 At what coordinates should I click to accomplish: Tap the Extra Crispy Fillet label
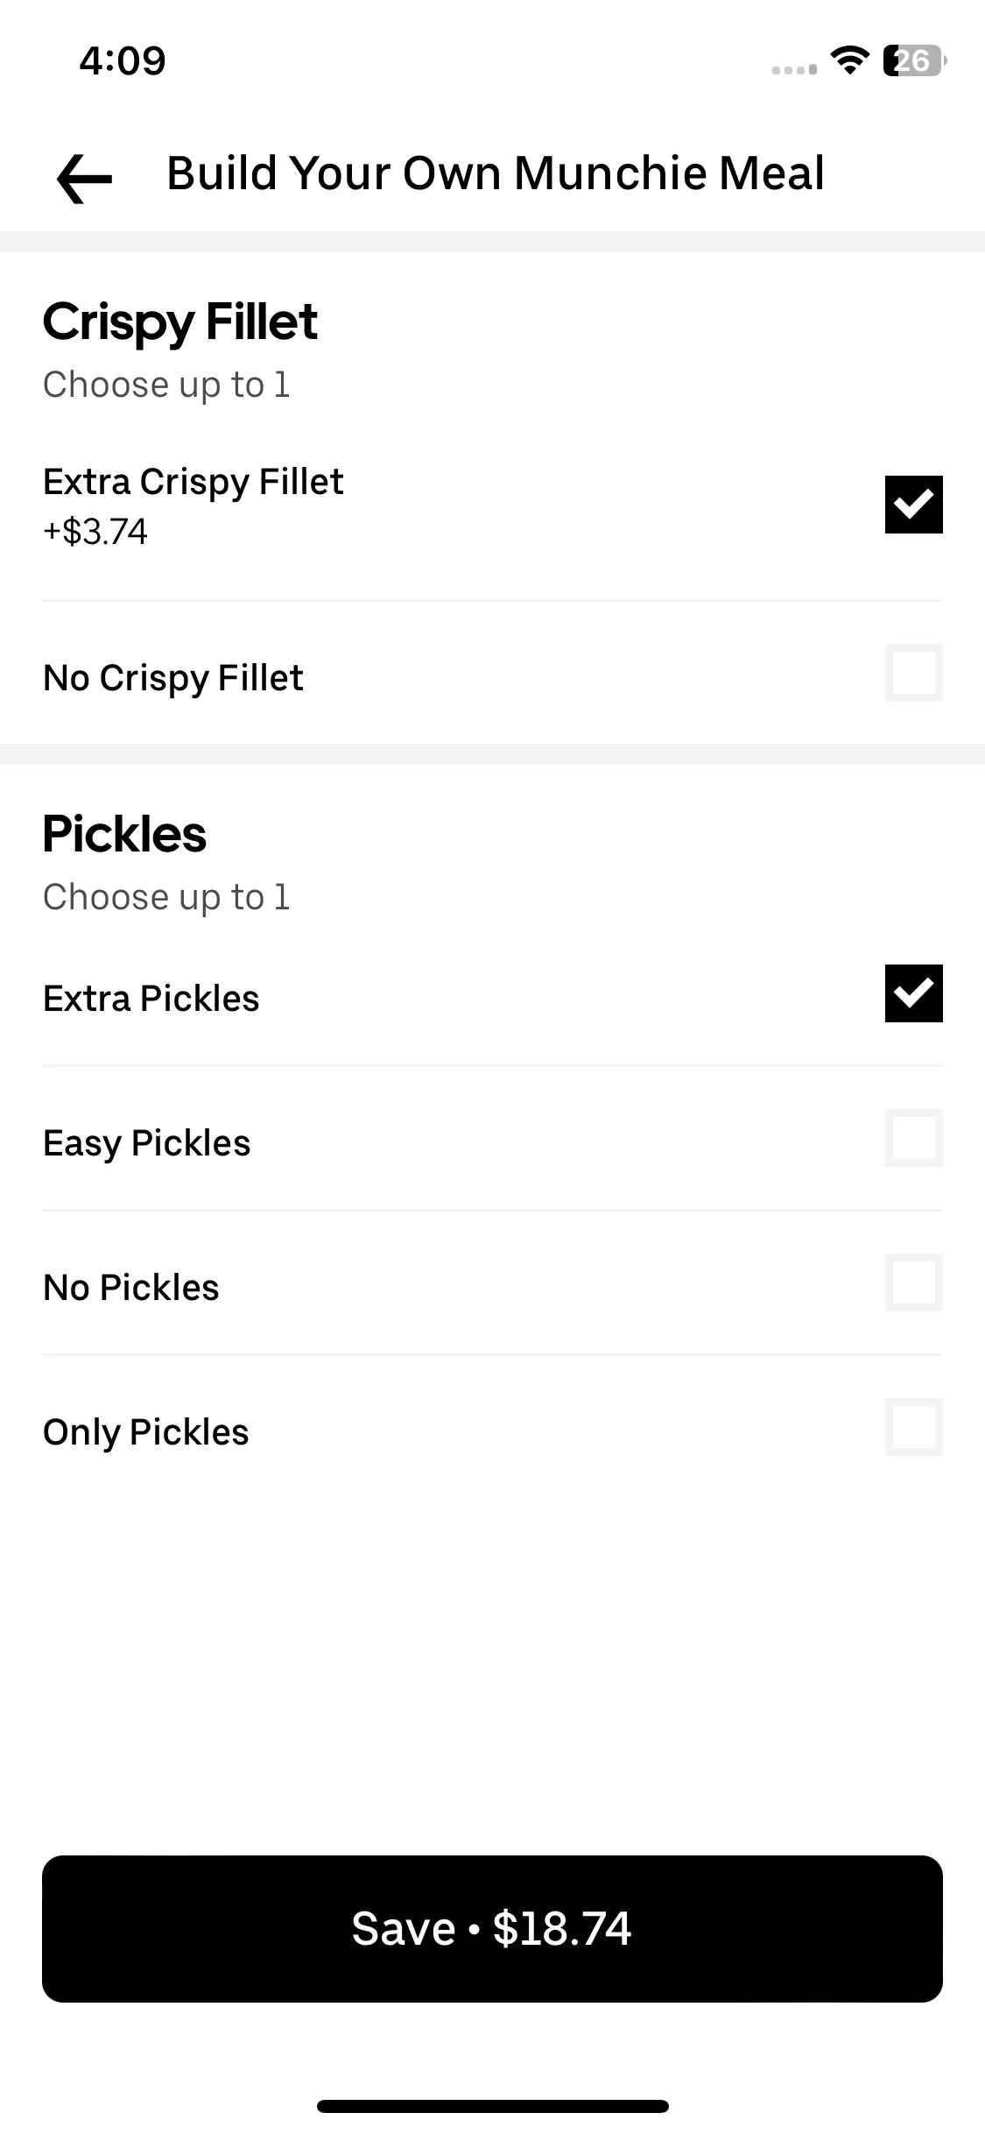pos(193,483)
